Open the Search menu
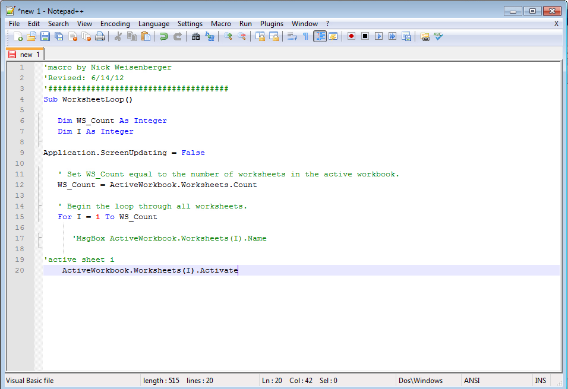This screenshot has width=568, height=389. (x=58, y=24)
